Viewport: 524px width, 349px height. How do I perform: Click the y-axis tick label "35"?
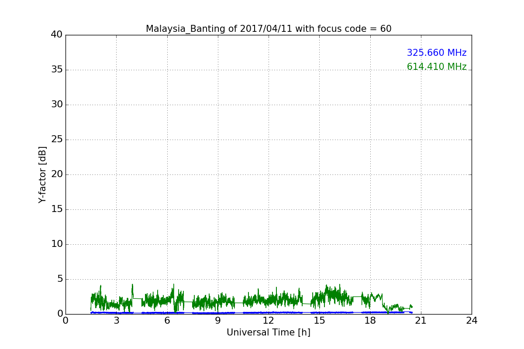pyautogui.click(x=57, y=70)
